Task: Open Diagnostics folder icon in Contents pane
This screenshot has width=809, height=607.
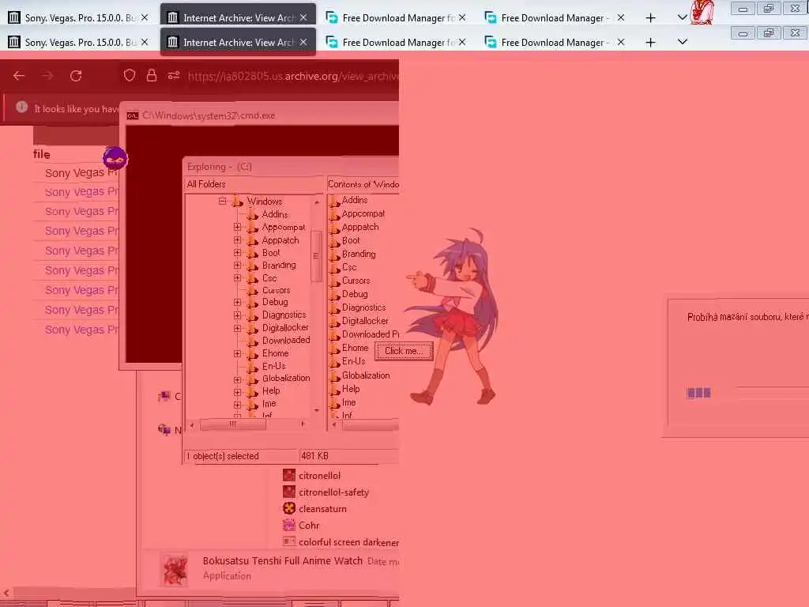Action: pos(334,307)
